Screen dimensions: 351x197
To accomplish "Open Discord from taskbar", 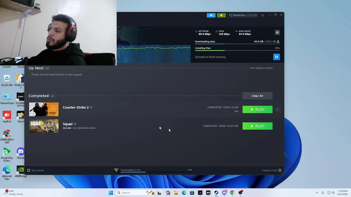I will tap(224, 193).
